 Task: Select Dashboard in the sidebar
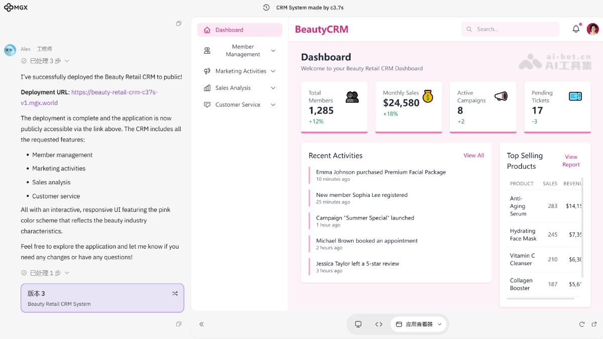240,30
